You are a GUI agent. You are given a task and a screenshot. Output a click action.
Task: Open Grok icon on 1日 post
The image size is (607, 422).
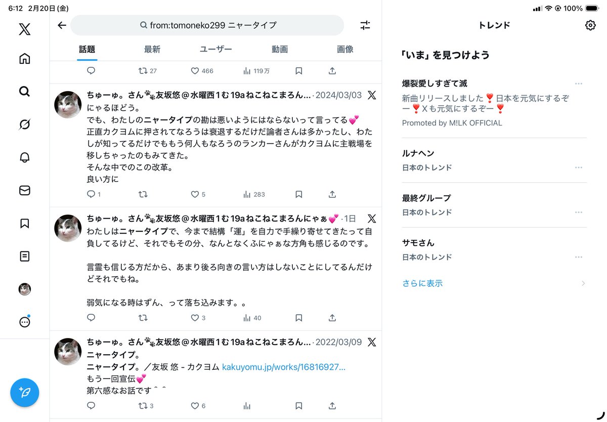pos(372,219)
